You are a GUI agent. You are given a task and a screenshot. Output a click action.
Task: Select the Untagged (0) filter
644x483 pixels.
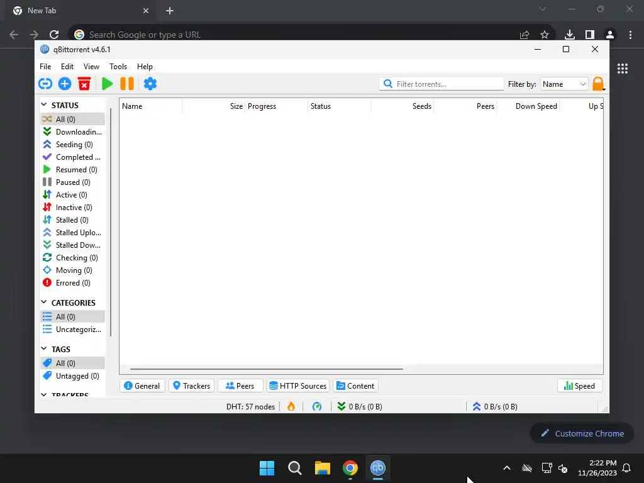(x=73, y=376)
